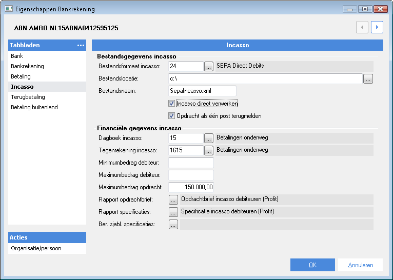Click the Betalingen onderweg text beside Tegenrekening
Screen dimensions: 393x280
click(242, 150)
